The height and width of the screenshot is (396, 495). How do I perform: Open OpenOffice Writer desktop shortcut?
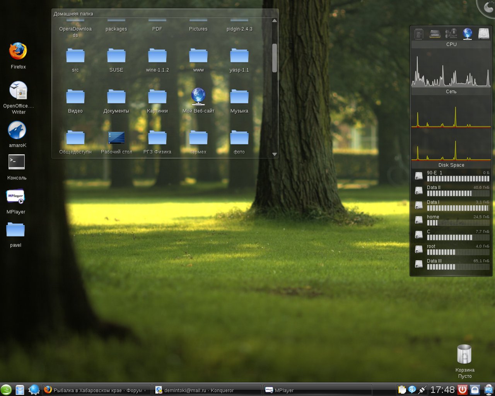coord(18,91)
